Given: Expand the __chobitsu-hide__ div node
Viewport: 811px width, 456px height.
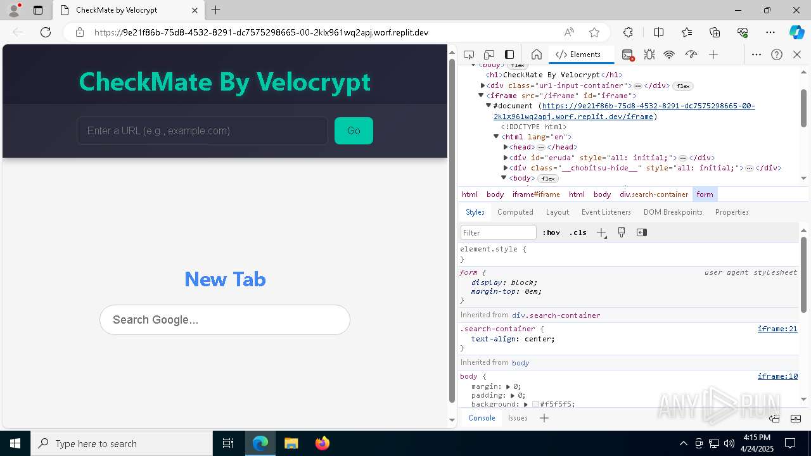Looking at the screenshot, I should (506, 168).
